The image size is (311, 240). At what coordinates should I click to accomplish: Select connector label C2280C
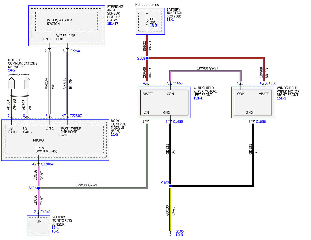point(76,116)
